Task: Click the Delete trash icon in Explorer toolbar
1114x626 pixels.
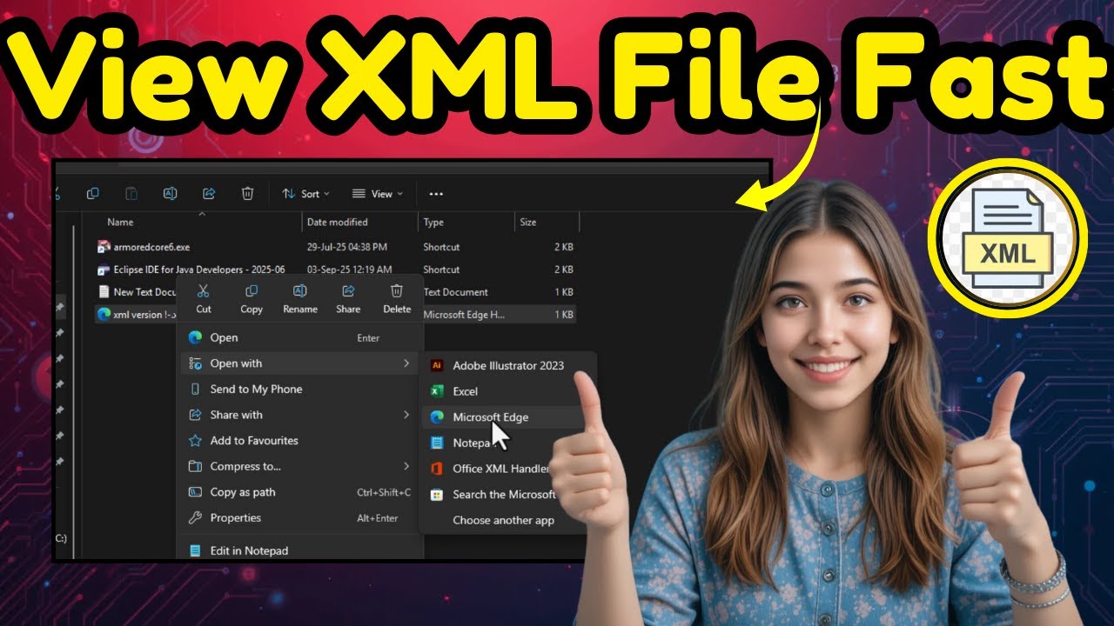Action: pyautogui.click(x=247, y=193)
